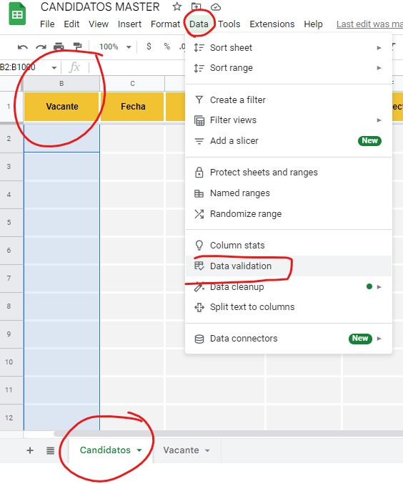Image resolution: width=403 pixels, height=484 pixels.
Task: Expand the Vacante sheet tab arrow
Action: tap(207, 450)
